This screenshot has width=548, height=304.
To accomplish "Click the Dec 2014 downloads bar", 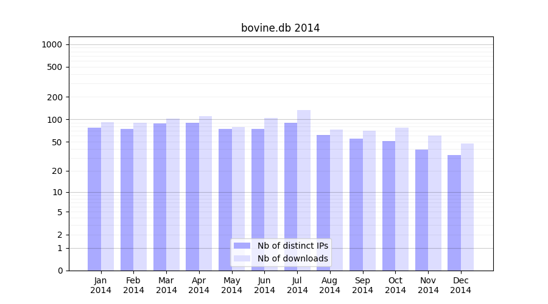I will (467, 207).
